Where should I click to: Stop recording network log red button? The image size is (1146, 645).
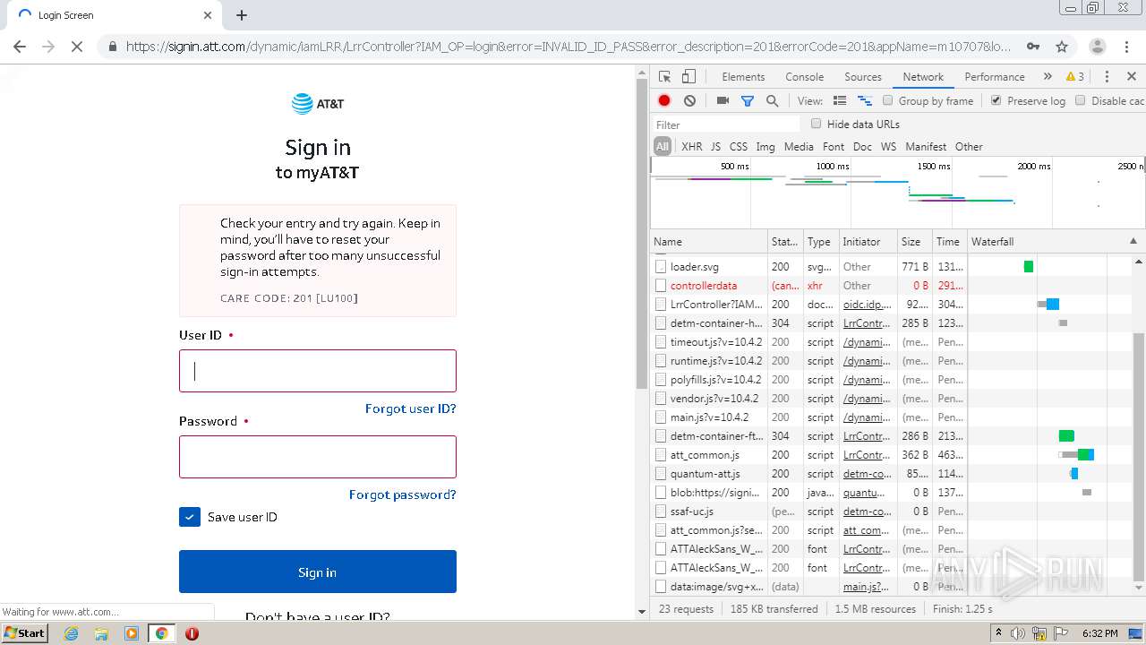(664, 101)
